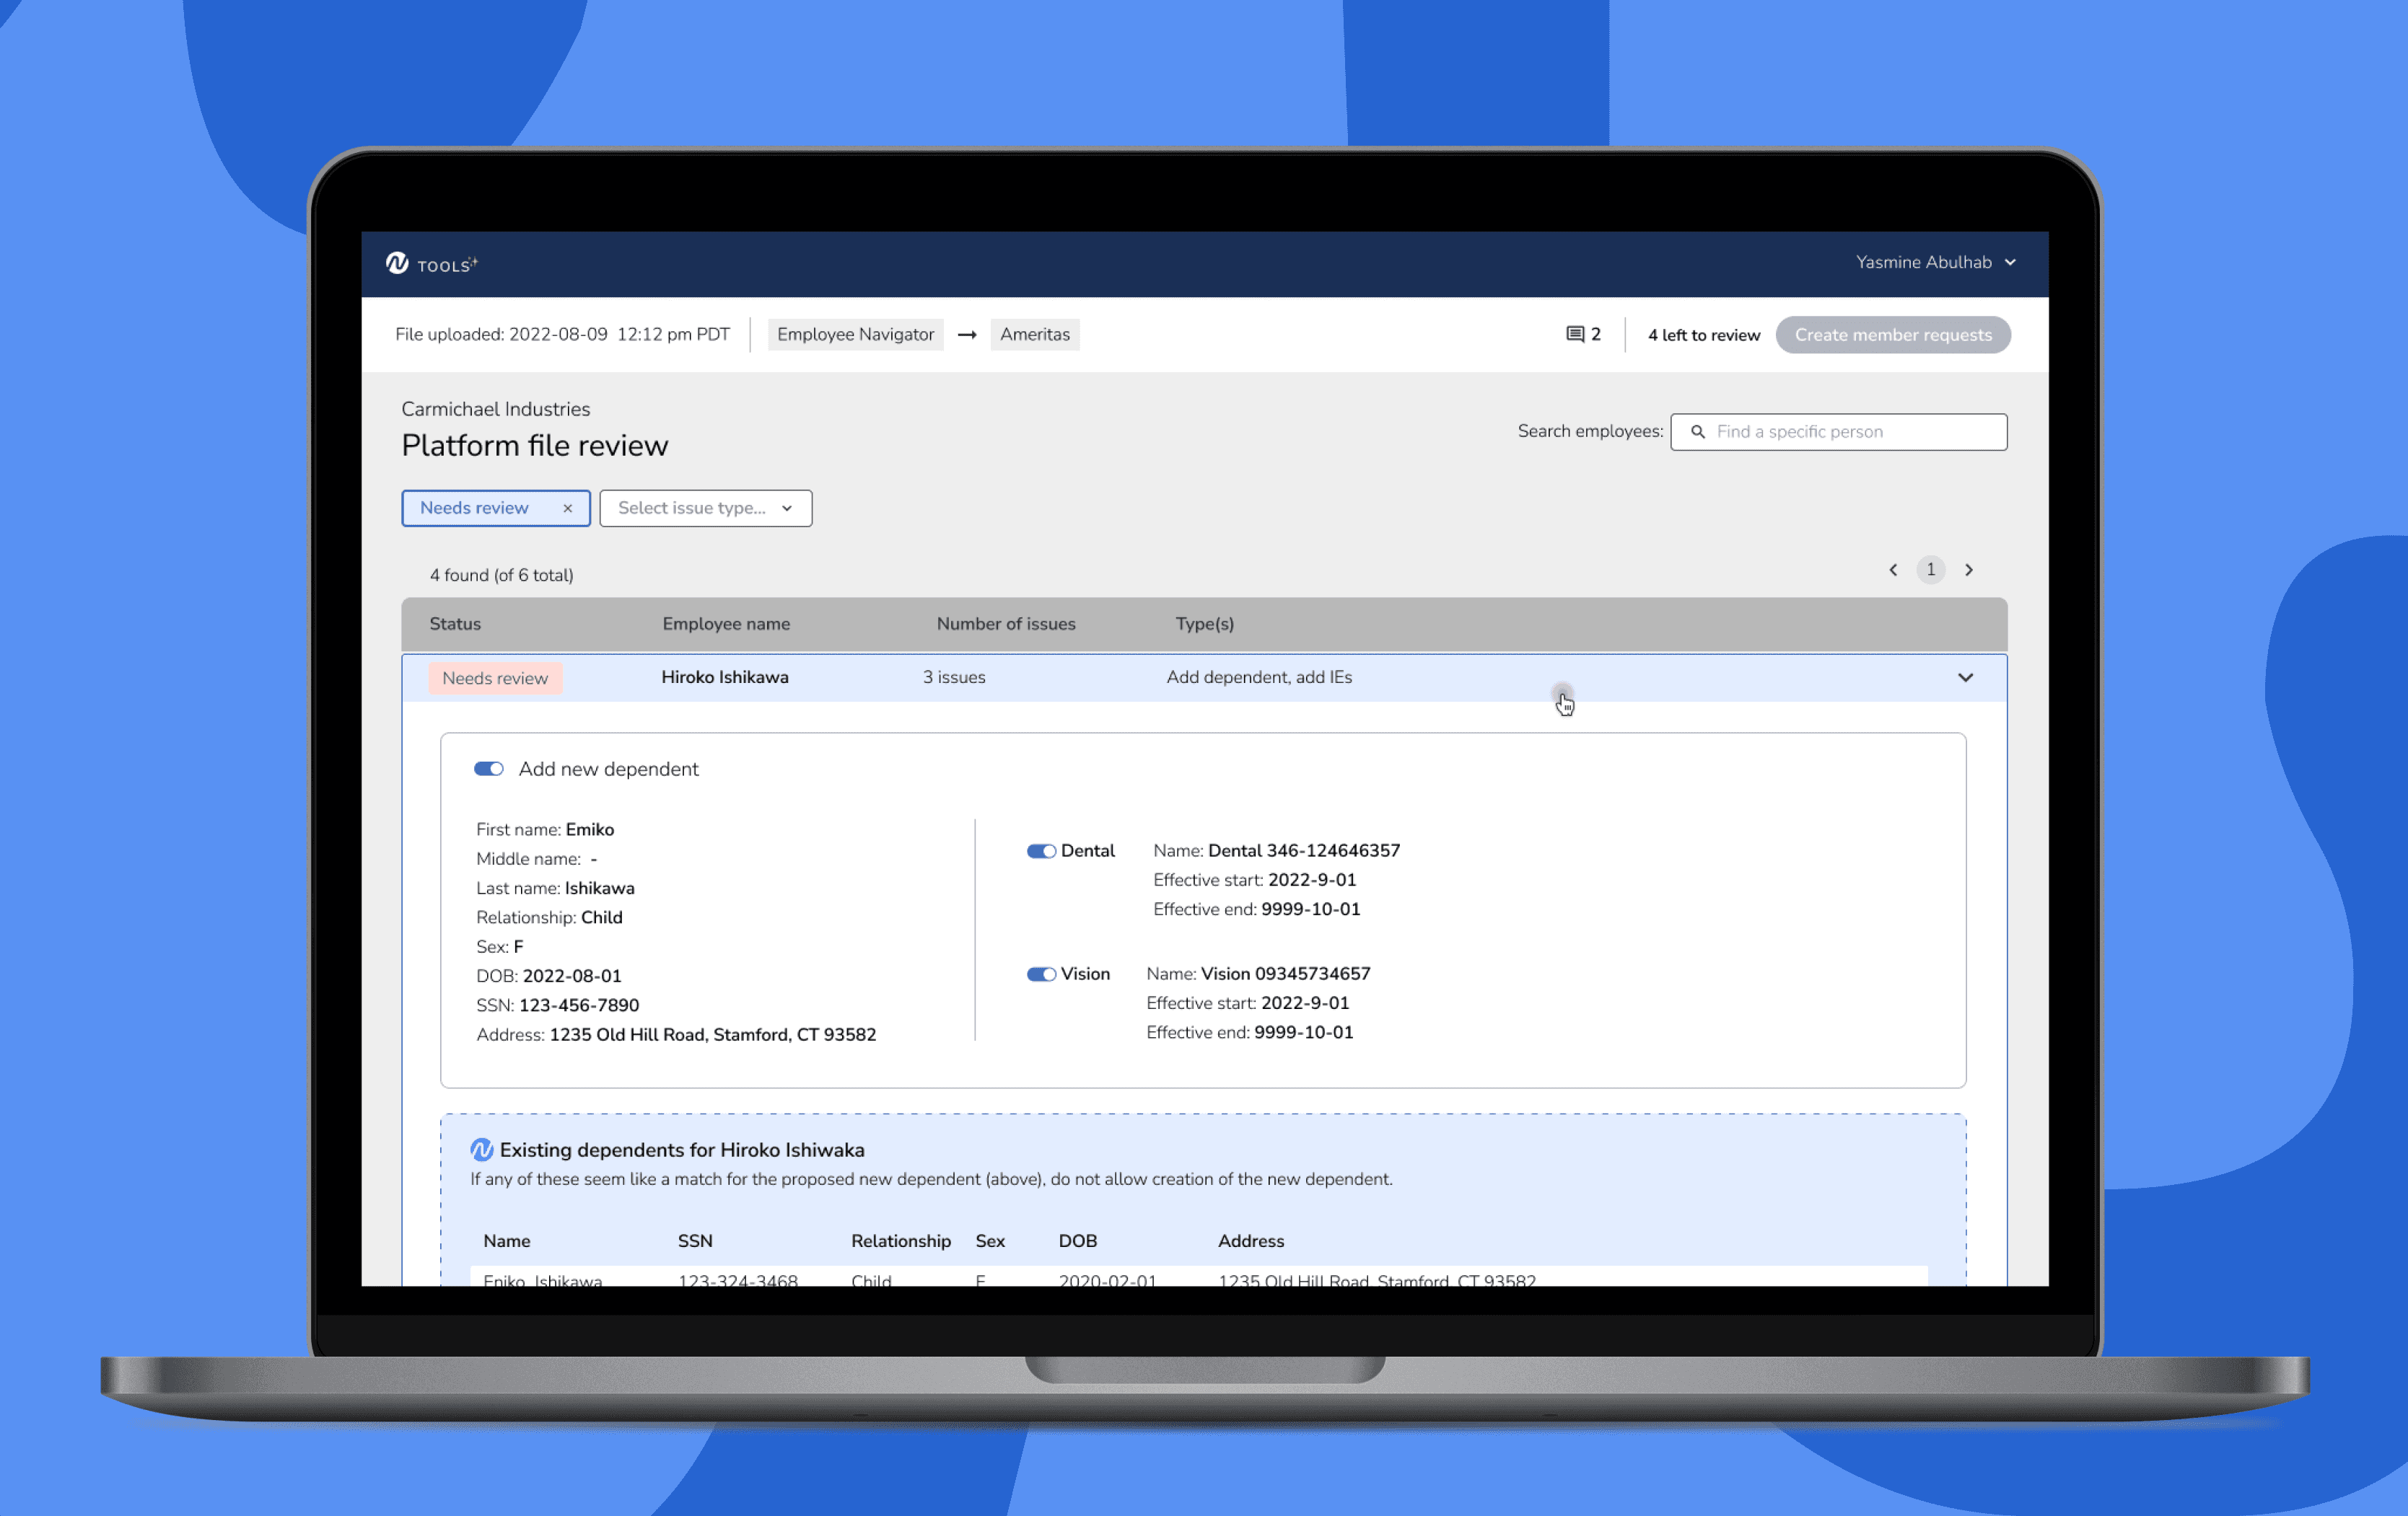The width and height of the screenshot is (2408, 1516).
Task: Open the Select issue type dropdown
Action: click(x=706, y=508)
